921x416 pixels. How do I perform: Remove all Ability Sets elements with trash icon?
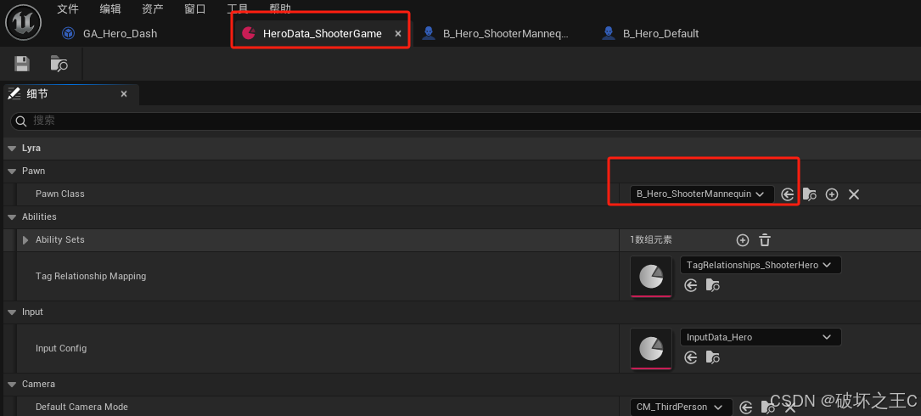pyautogui.click(x=765, y=239)
